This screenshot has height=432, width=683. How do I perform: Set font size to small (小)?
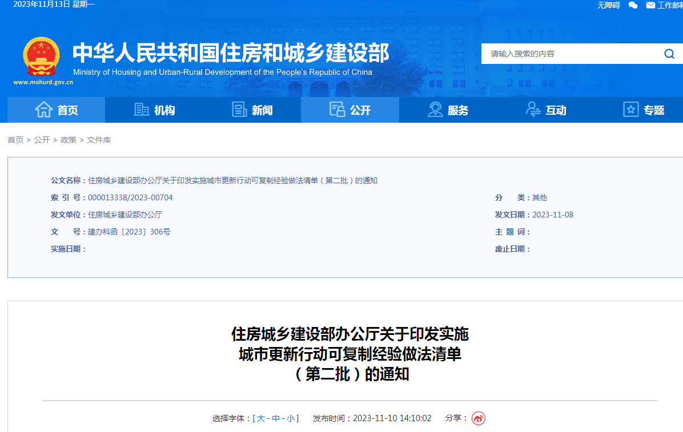coord(291,418)
